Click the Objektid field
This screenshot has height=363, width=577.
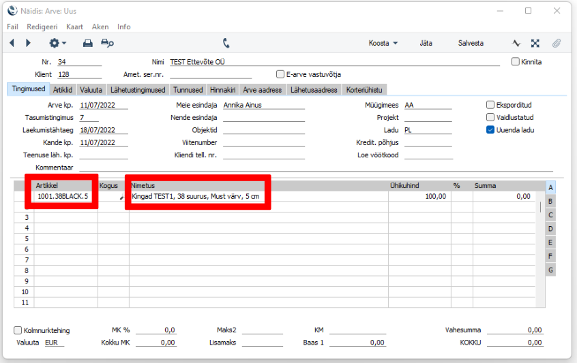pos(264,129)
